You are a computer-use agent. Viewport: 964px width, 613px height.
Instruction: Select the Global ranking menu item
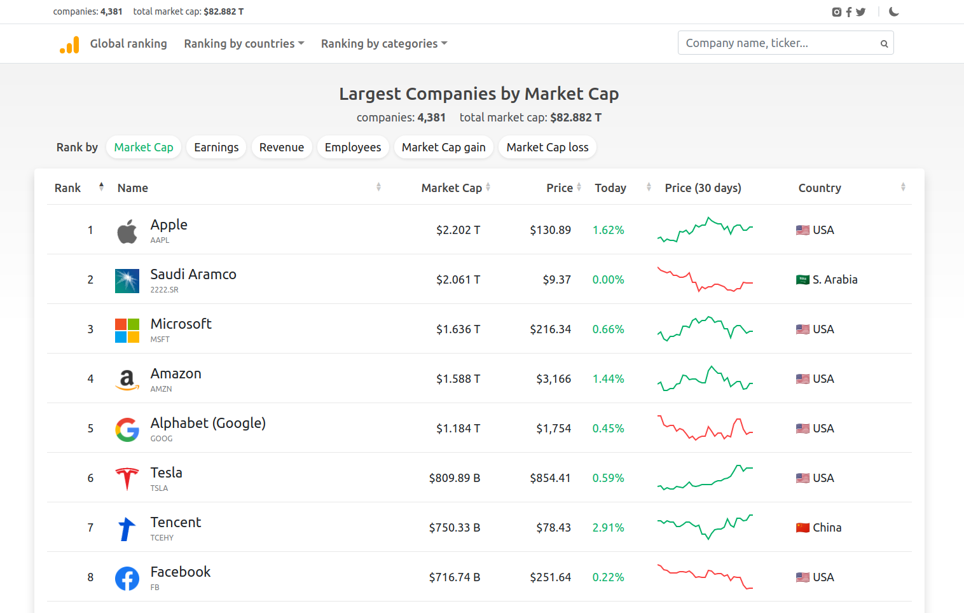pyautogui.click(x=128, y=43)
